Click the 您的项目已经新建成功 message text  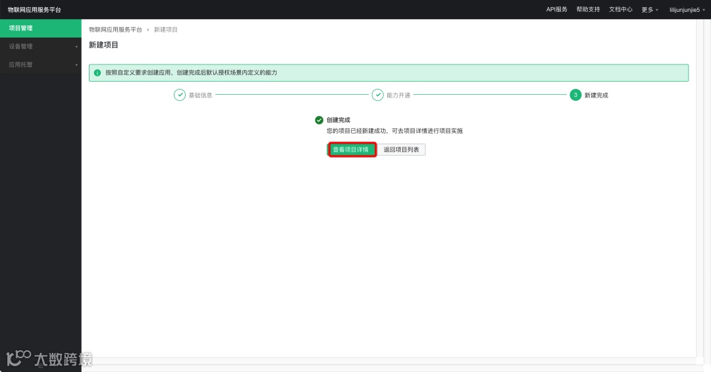pos(394,131)
